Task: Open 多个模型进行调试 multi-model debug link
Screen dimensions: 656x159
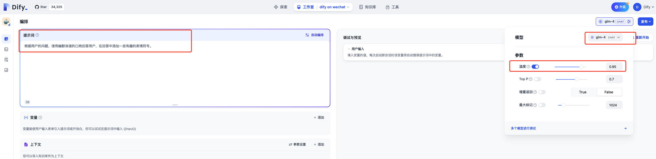Action: tap(523, 128)
